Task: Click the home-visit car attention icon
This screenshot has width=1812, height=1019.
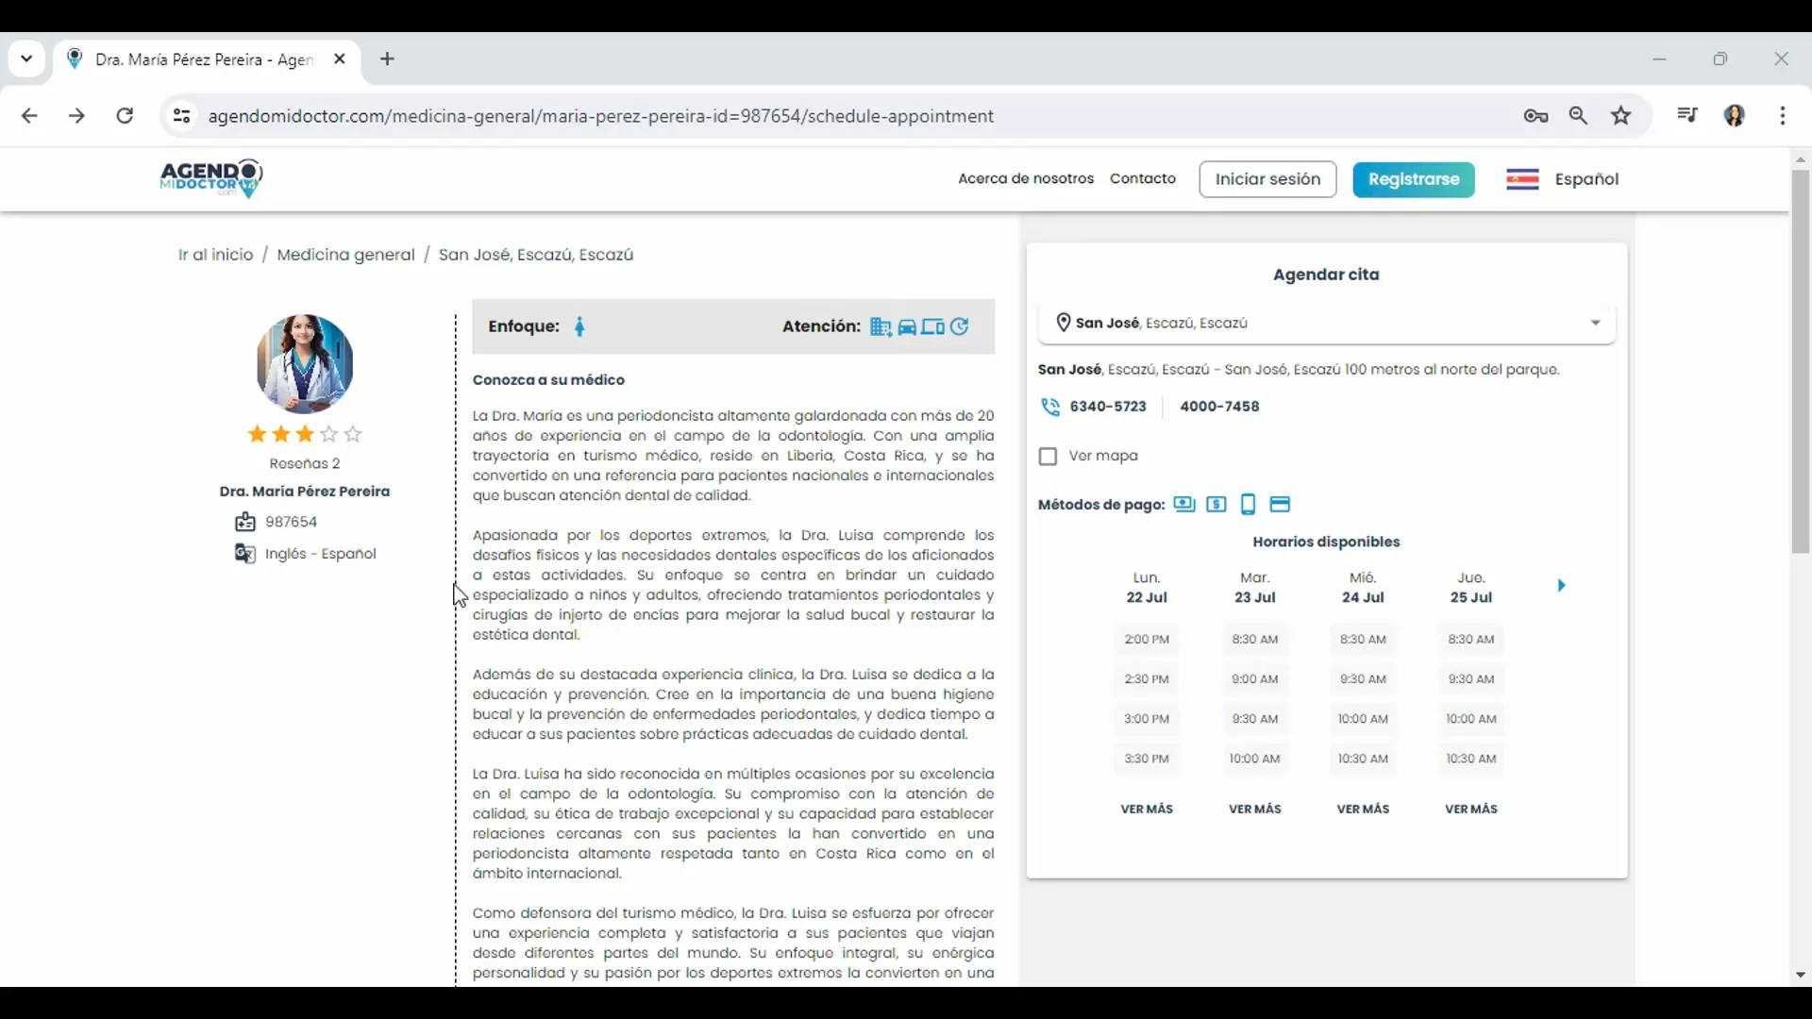Action: point(908,326)
